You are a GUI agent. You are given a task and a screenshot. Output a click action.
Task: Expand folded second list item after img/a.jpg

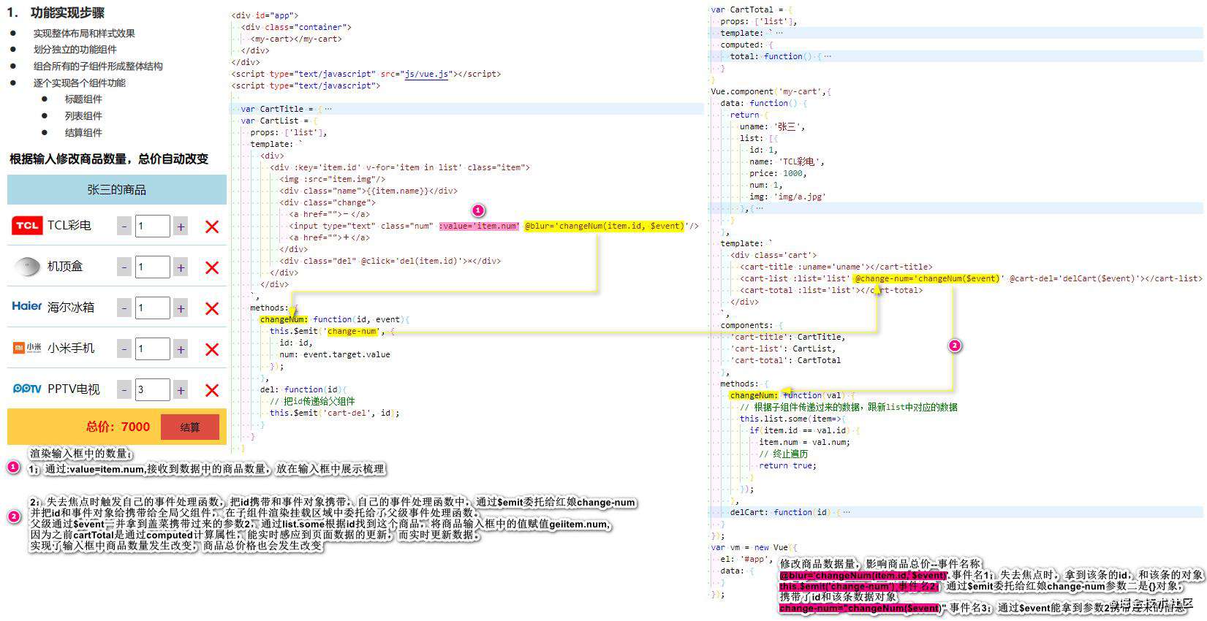click(x=760, y=208)
